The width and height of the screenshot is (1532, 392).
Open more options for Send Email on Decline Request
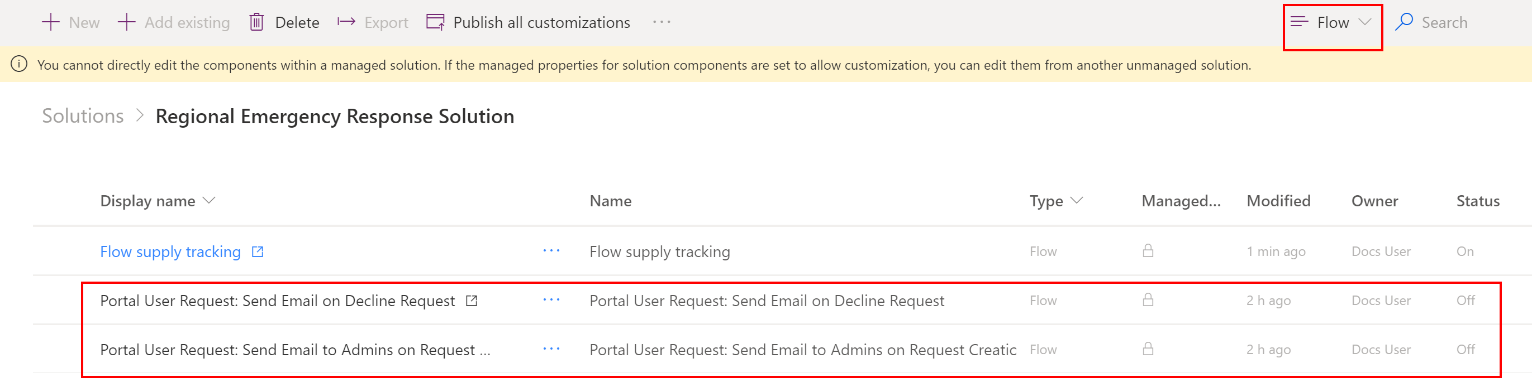pos(551,301)
